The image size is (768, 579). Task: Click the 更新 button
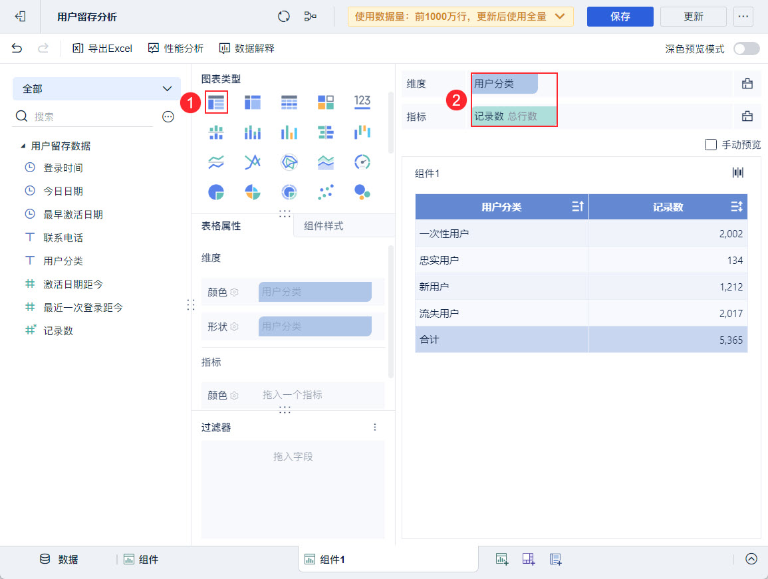point(693,17)
